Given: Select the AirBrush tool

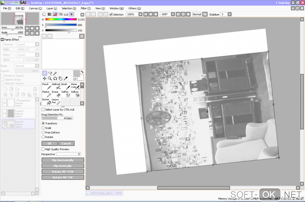Looking at the screenshot, I should pyautogui.click(x=56, y=86).
